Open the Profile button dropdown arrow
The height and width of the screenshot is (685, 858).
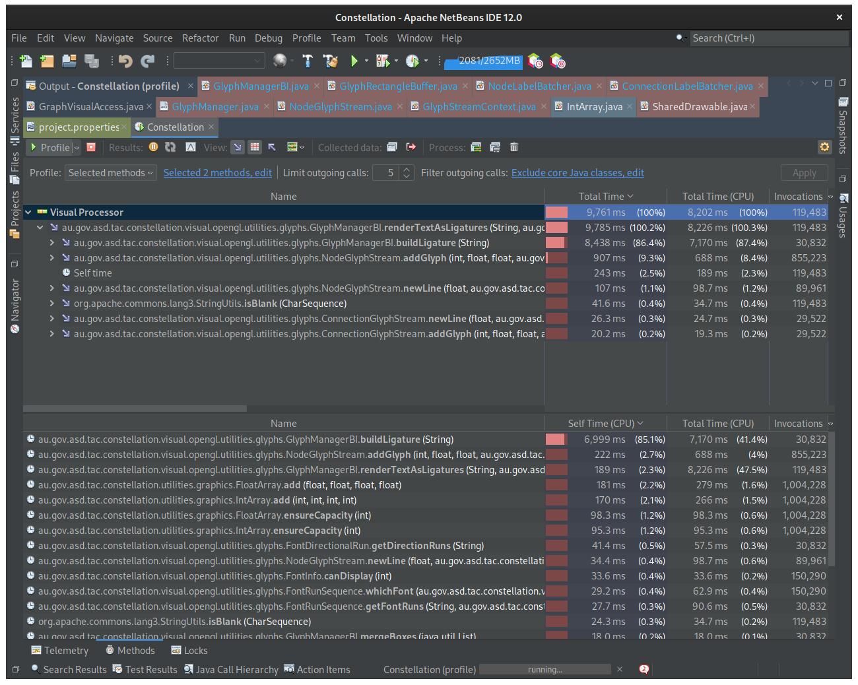click(x=76, y=147)
